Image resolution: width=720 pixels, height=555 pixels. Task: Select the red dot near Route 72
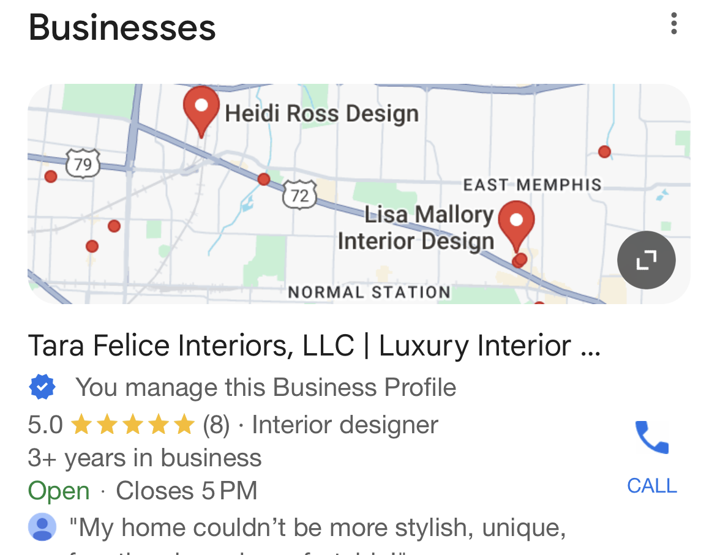(263, 179)
